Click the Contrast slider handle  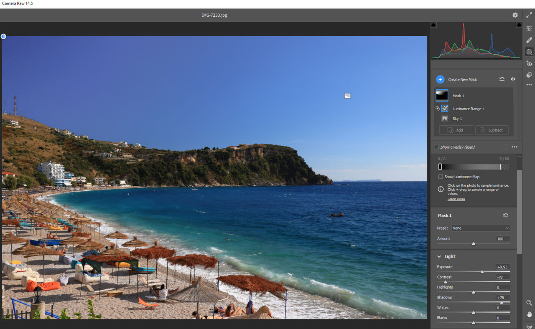tap(445, 282)
